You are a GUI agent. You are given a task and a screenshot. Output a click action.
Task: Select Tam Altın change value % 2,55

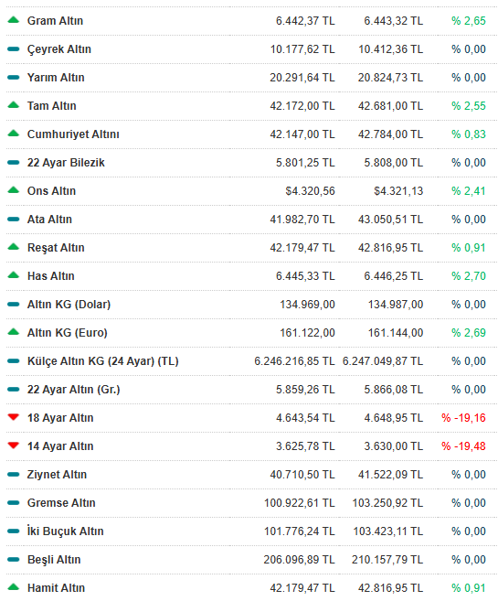[469, 106]
